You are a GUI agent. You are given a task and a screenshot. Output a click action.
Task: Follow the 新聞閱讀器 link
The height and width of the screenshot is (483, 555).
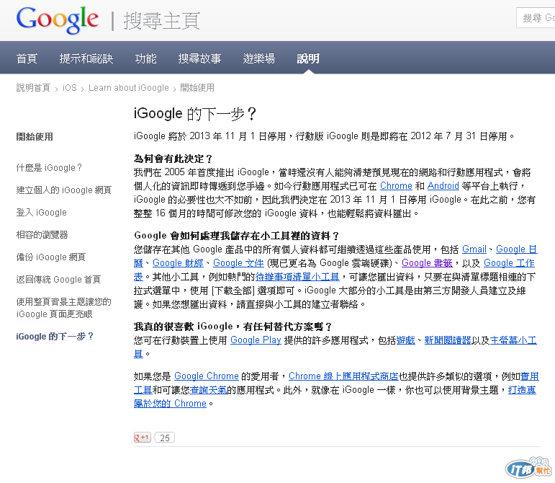coord(448,340)
